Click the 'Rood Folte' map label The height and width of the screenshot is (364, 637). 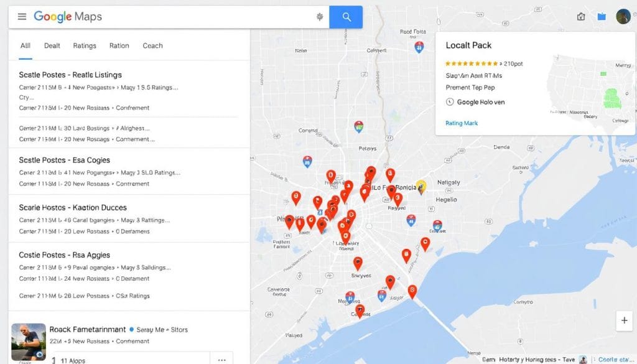[x=413, y=31]
